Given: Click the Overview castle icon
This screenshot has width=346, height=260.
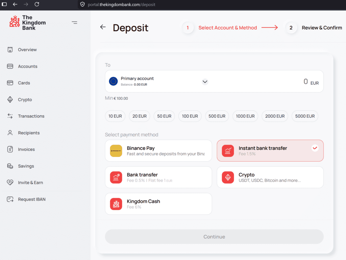Looking at the screenshot, I should coord(10,50).
